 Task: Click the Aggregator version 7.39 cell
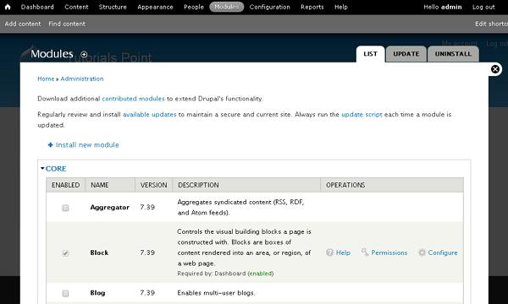coord(147,207)
